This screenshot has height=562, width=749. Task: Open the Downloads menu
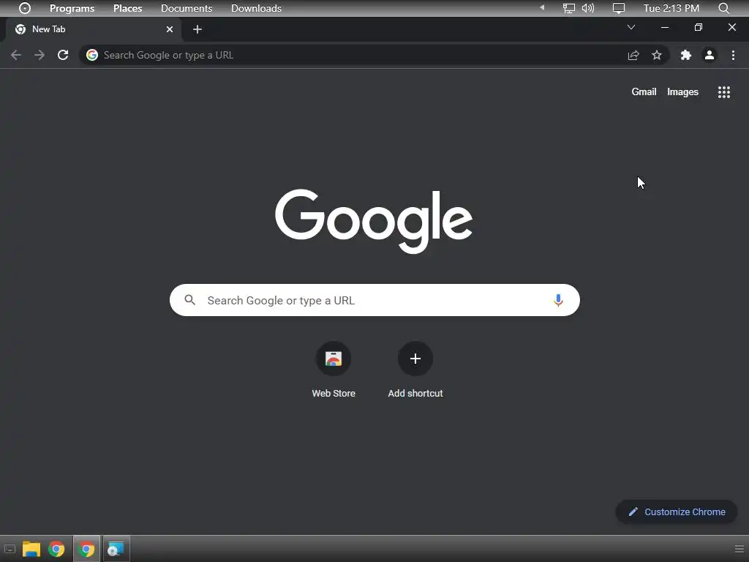(x=256, y=8)
